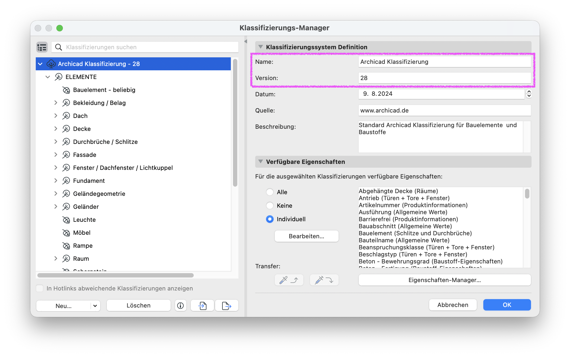Select the Individuell radio button
Screen dimensions: 570x357
point(270,219)
